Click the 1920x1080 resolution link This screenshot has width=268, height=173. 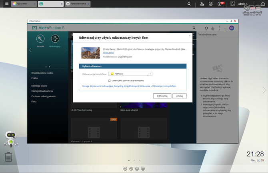[x=108, y=53]
